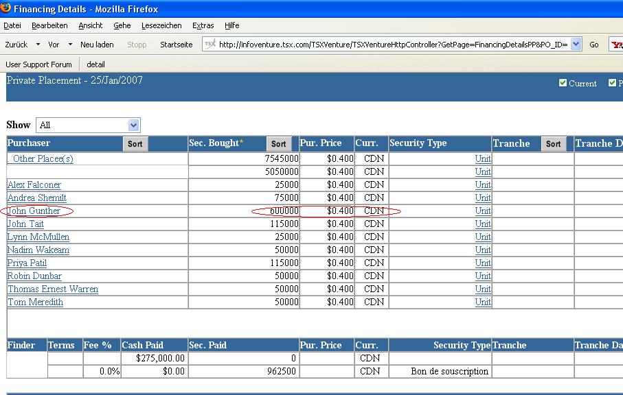Select the 7545000 securities bought cell

coord(244,158)
